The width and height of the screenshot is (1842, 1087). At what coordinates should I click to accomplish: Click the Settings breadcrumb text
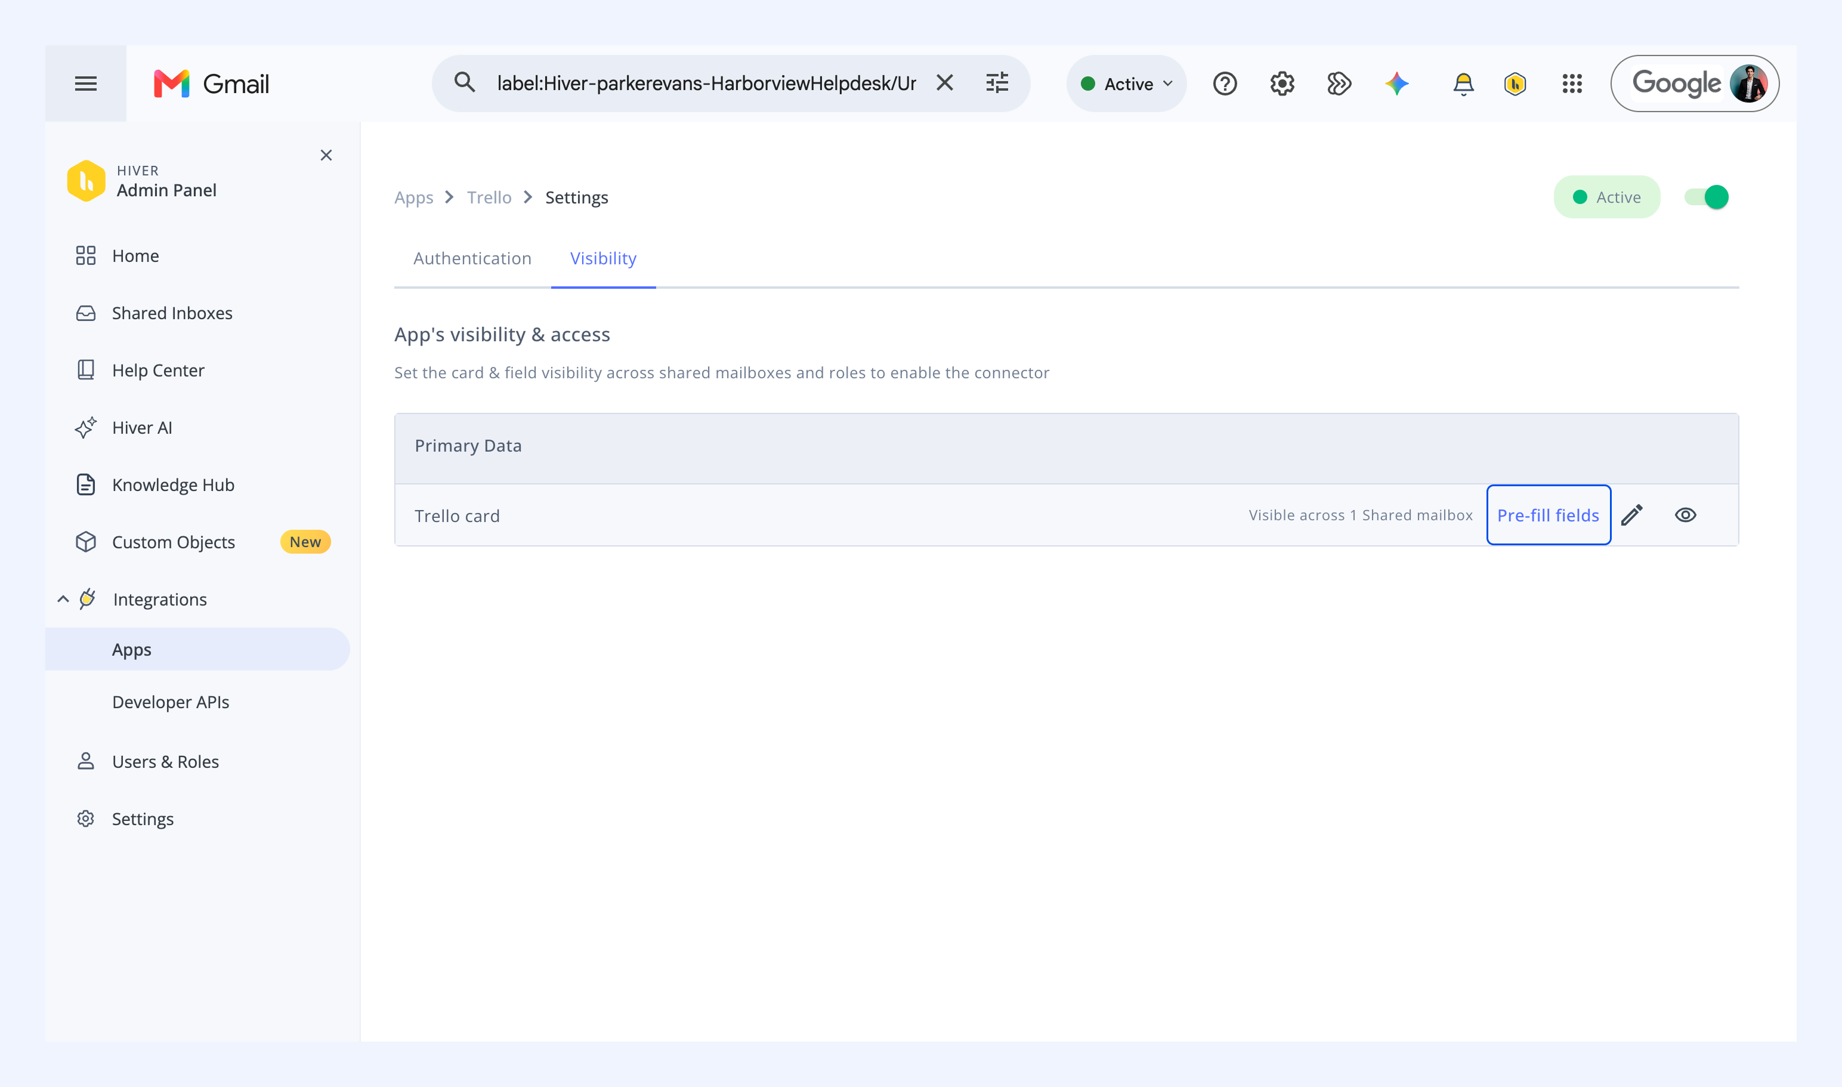click(576, 197)
